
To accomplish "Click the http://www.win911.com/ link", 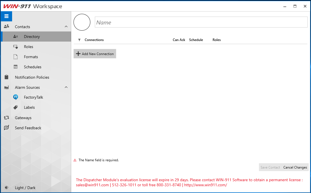I will [205, 185].
